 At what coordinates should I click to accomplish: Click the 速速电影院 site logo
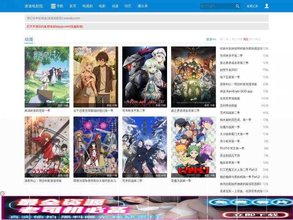pyautogui.click(x=34, y=6)
